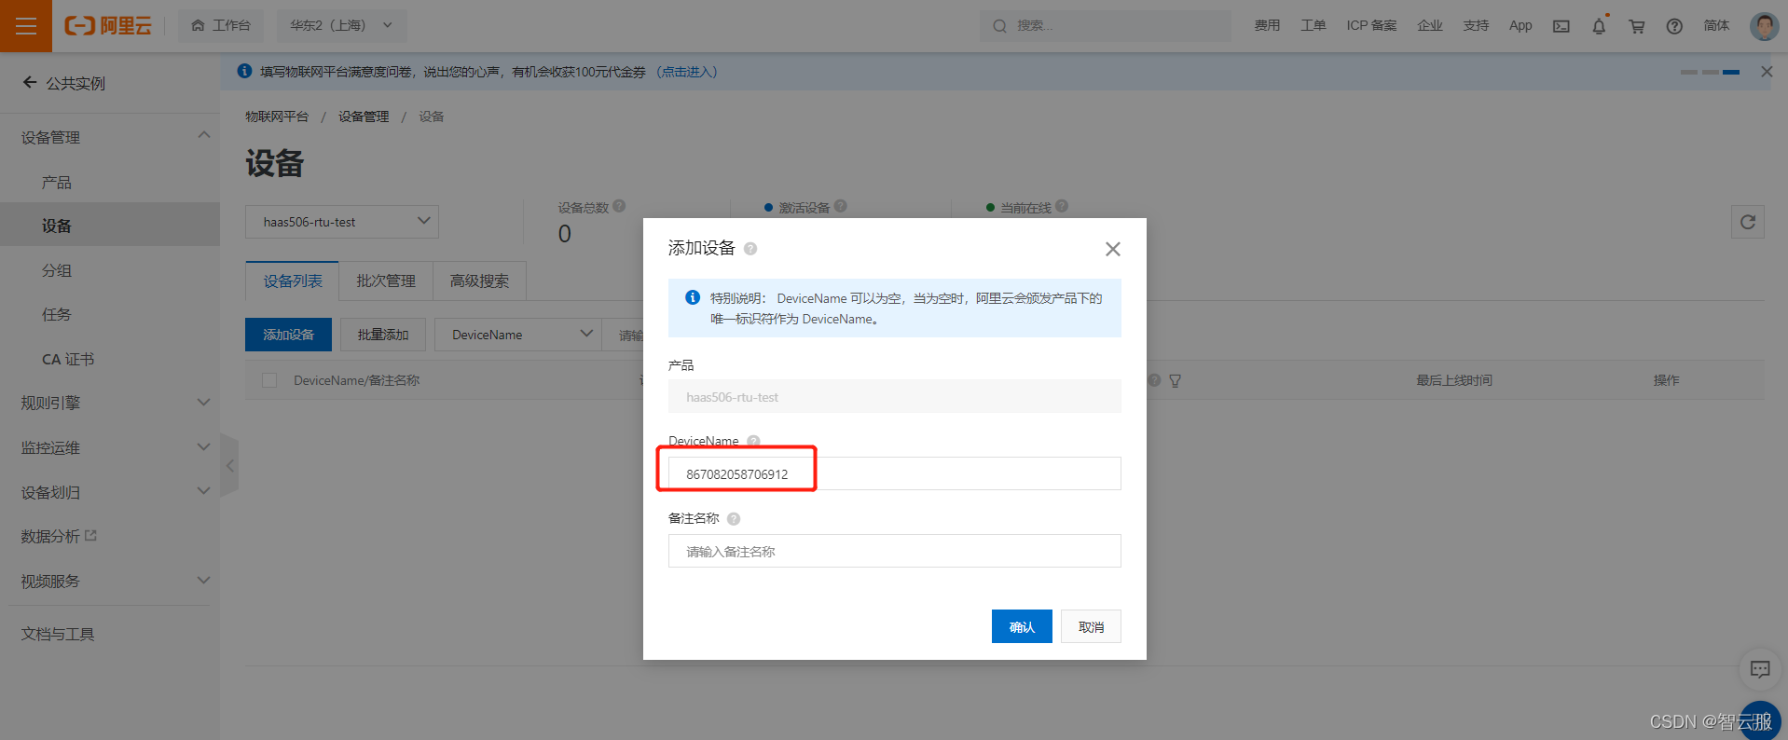The width and height of the screenshot is (1788, 740).
Task: Cancel with the 取消 button
Action: (1091, 626)
